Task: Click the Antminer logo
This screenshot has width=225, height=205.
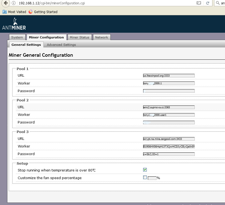Action: (14, 24)
